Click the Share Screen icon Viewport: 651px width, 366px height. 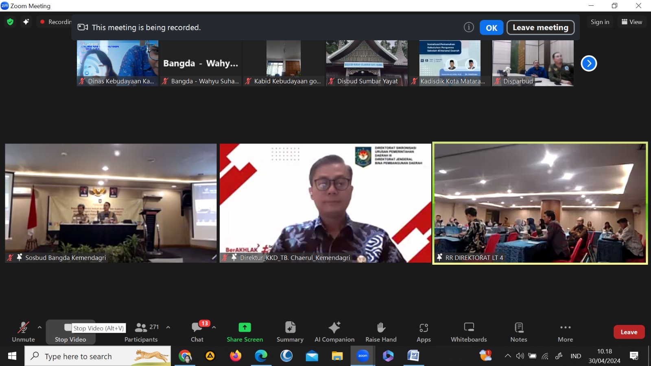coord(245,327)
